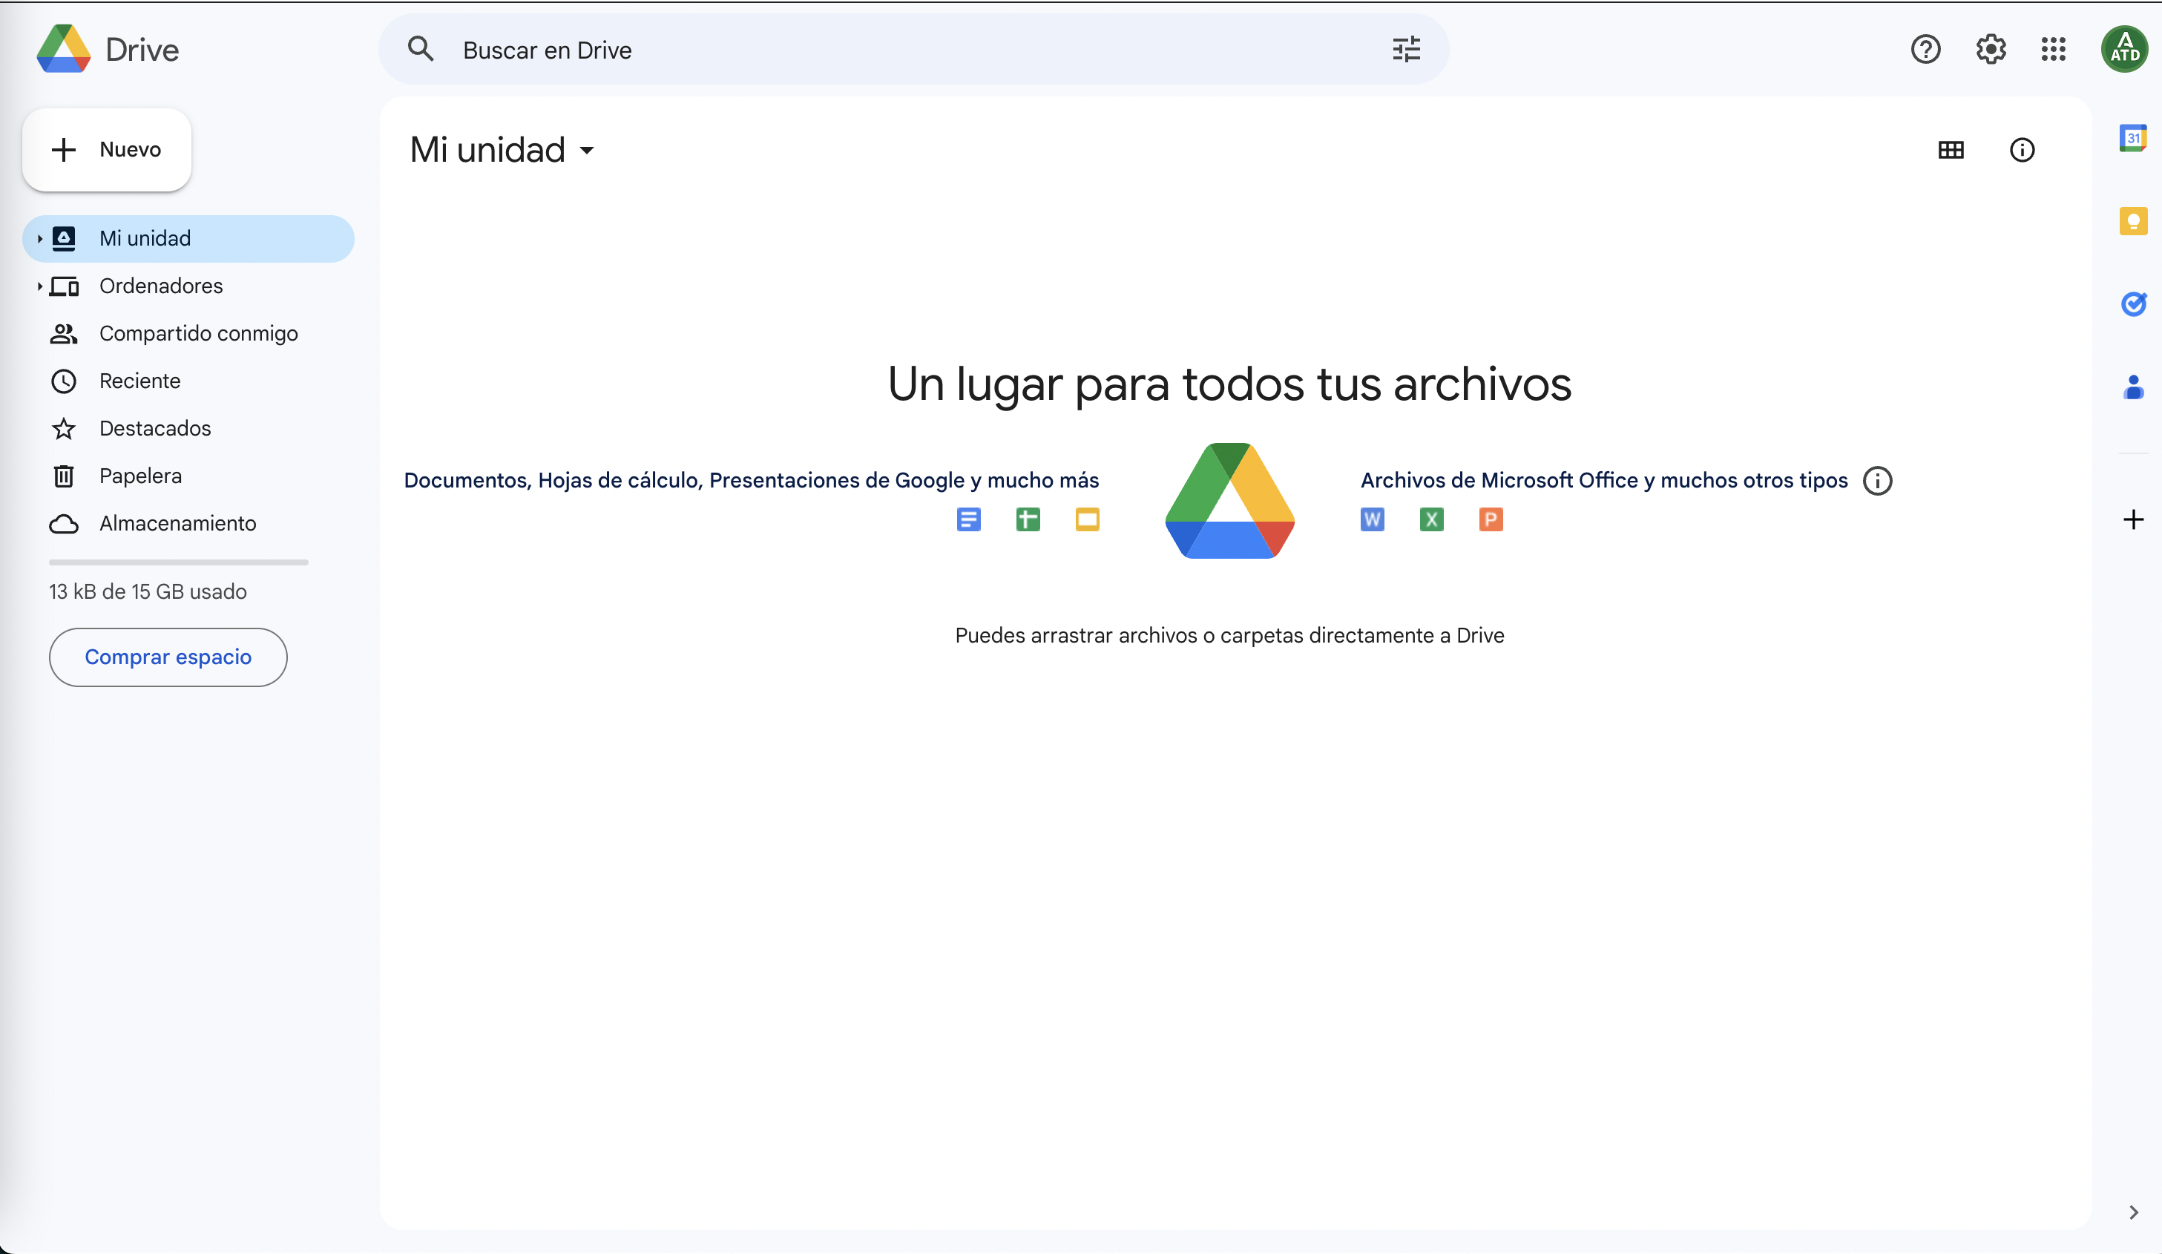Image resolution: width=2162 pixels, height=1254 pixels.
Task: Open the Reciente section
Action: [188, 381]
